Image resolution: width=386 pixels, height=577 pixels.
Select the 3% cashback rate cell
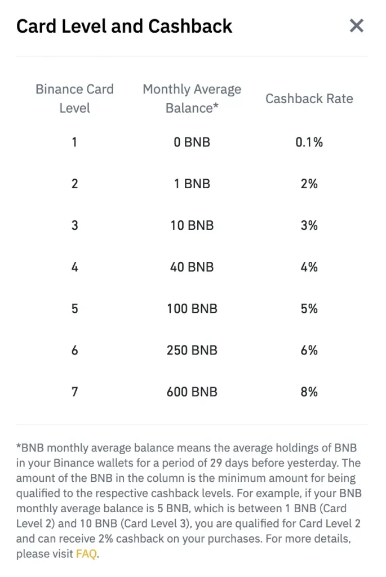coord(309,225)
